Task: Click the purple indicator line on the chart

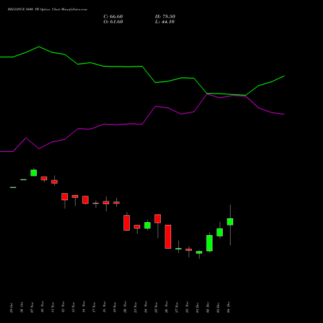Action: (x=142, y=124)
